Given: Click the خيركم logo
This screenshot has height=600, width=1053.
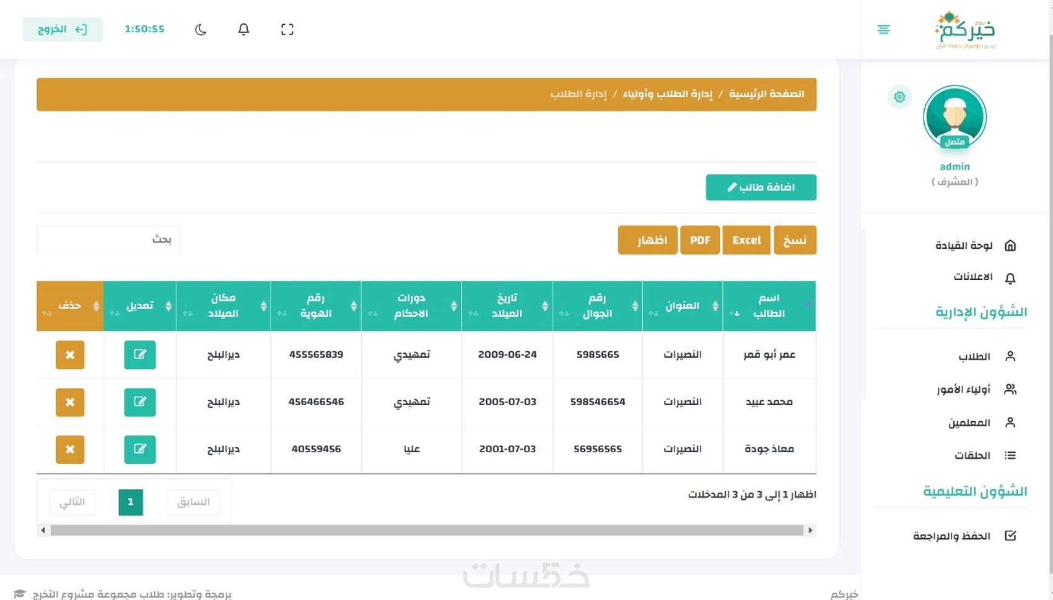Looking at the screenshot, I should click(x=965, y=30).
